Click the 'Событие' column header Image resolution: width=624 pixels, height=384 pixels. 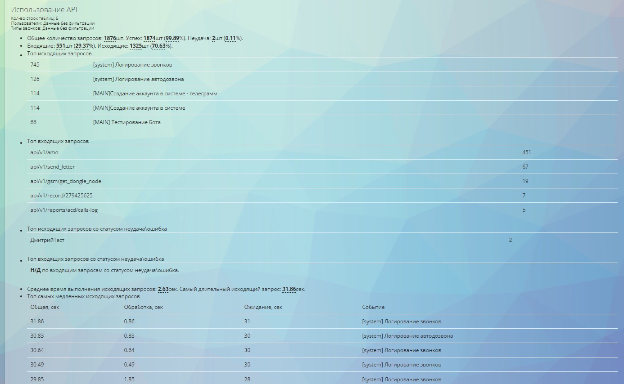tap(373, 307)
